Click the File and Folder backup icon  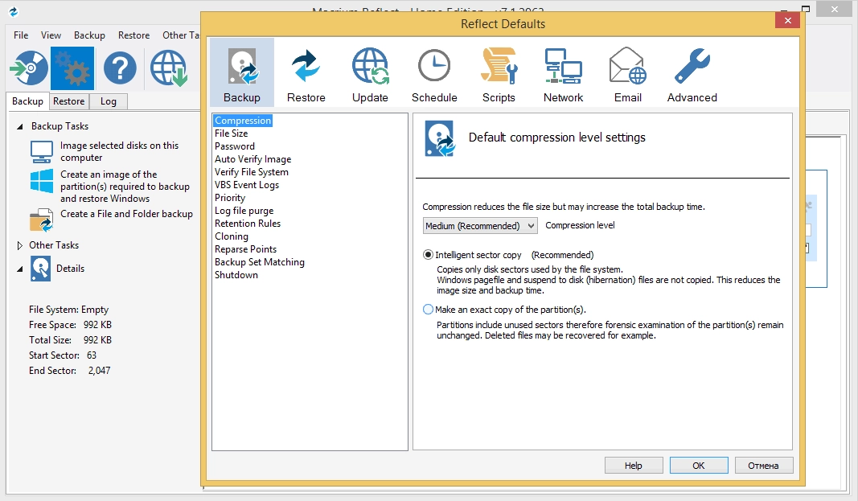click(42, 220)
